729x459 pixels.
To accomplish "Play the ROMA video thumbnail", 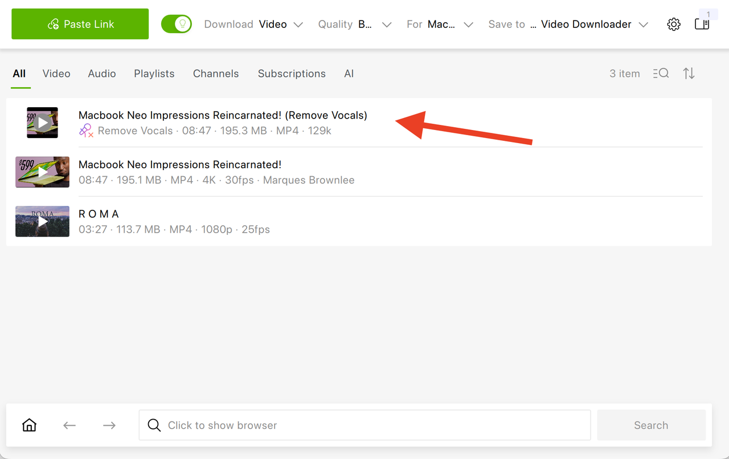I will [x=43, y=221].
